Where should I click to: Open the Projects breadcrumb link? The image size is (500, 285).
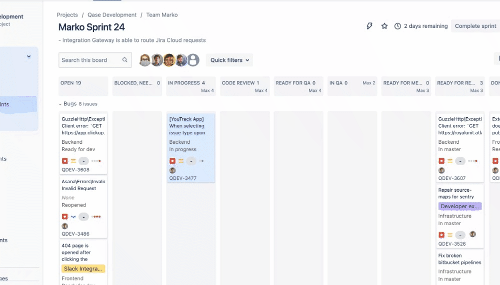(67, 14)
